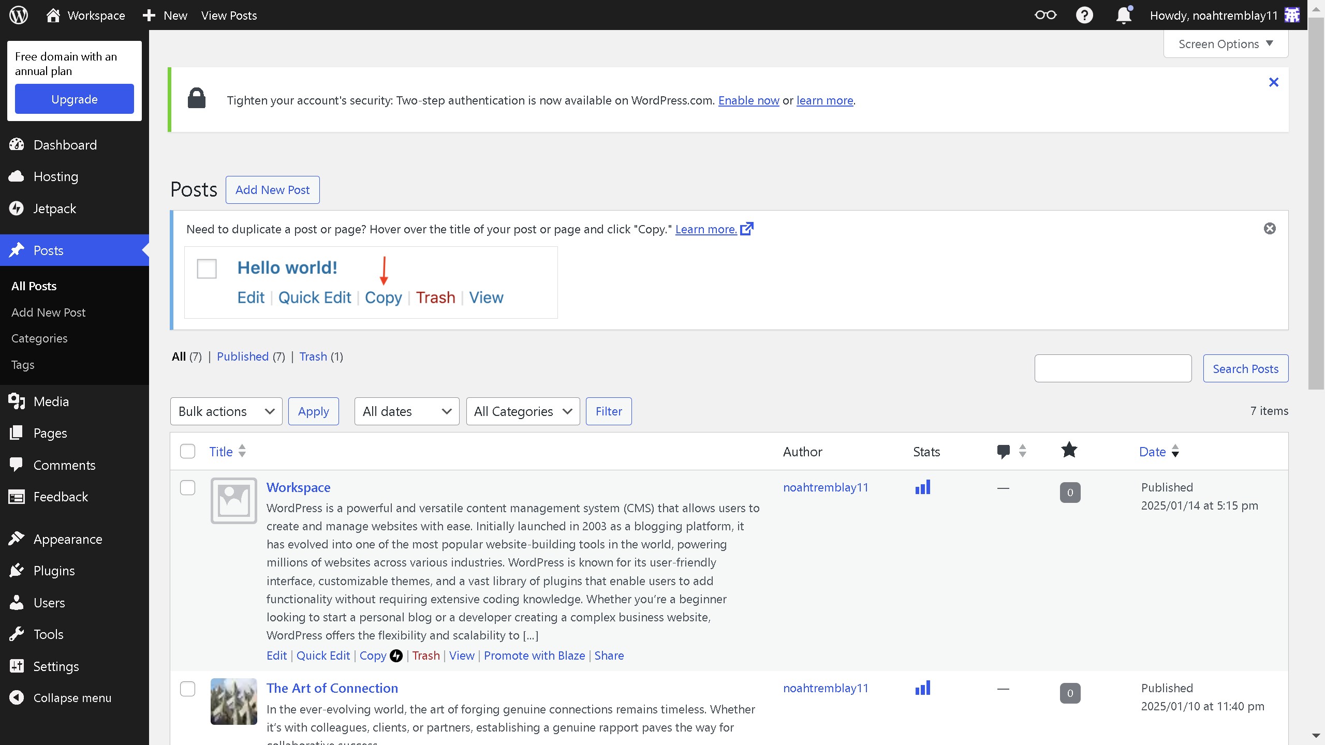Show the Trash posts filter
The image size is (1325, 745).
[x=313, y=356]
